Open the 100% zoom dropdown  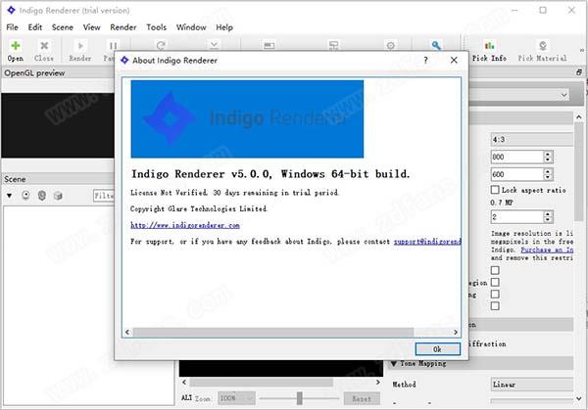point(236,398)
